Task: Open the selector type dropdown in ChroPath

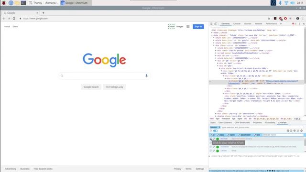Action: coord(215,128)
